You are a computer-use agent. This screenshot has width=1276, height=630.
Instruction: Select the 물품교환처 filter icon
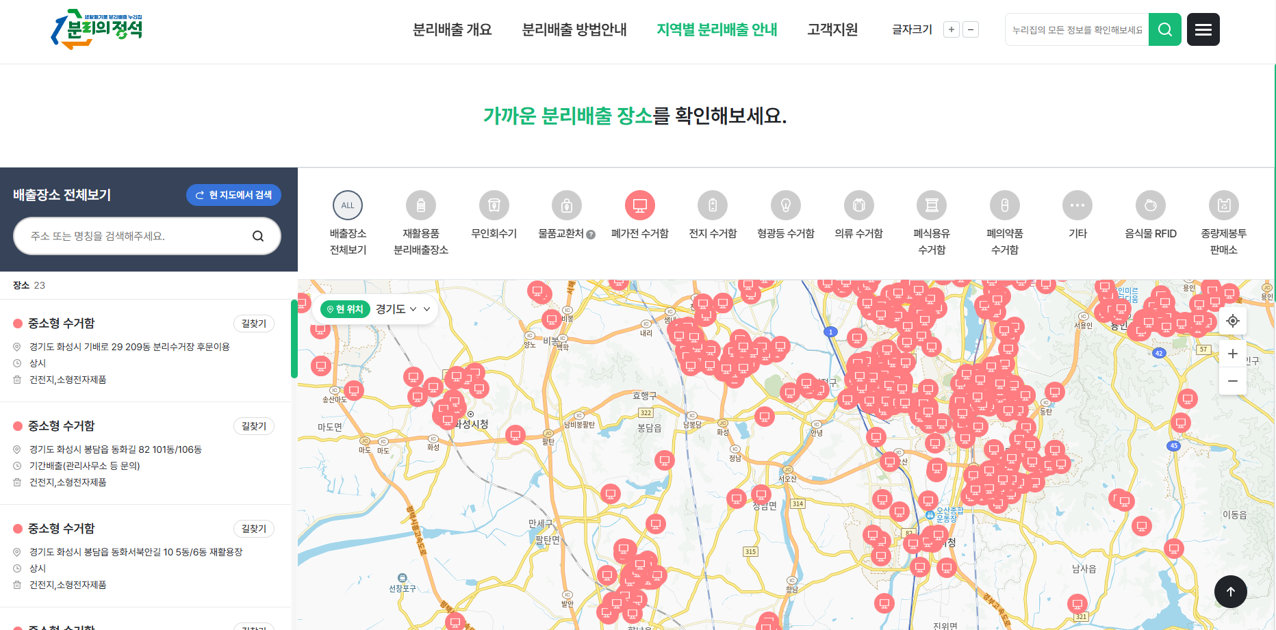pyautogui.click(x=567, y=205)
